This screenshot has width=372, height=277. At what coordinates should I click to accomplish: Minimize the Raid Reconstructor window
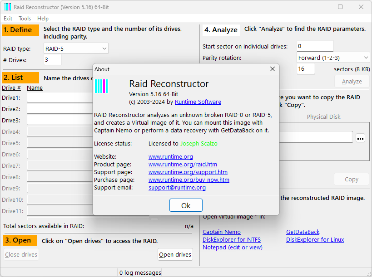tap(320, 7)
